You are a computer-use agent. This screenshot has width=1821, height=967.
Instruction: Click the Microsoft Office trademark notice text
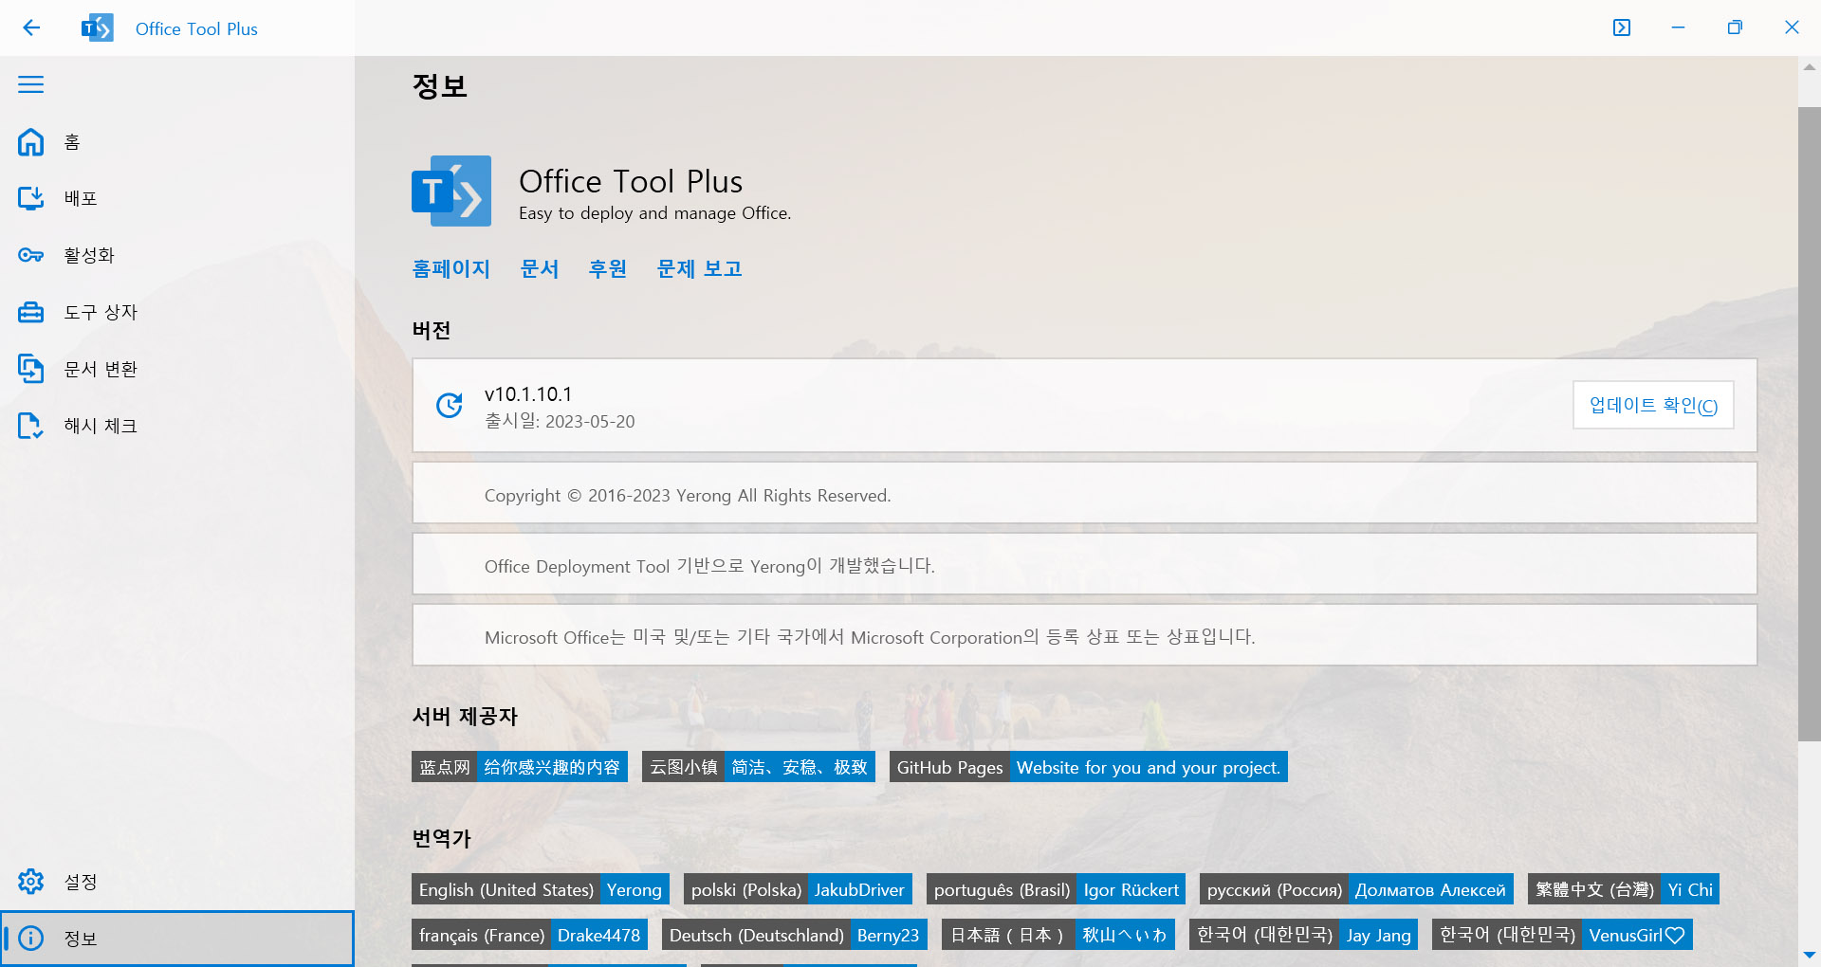click(870, 637)
